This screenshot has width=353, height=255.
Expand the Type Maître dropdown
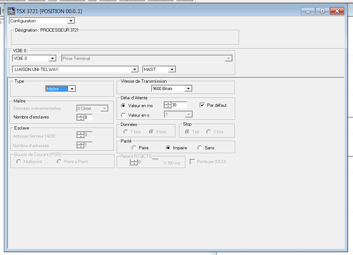pyautogui.click(x=72, y=89)
